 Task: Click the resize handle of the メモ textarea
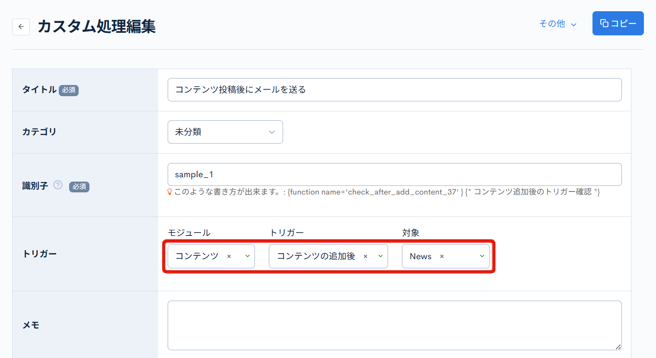tap(618, 347)
